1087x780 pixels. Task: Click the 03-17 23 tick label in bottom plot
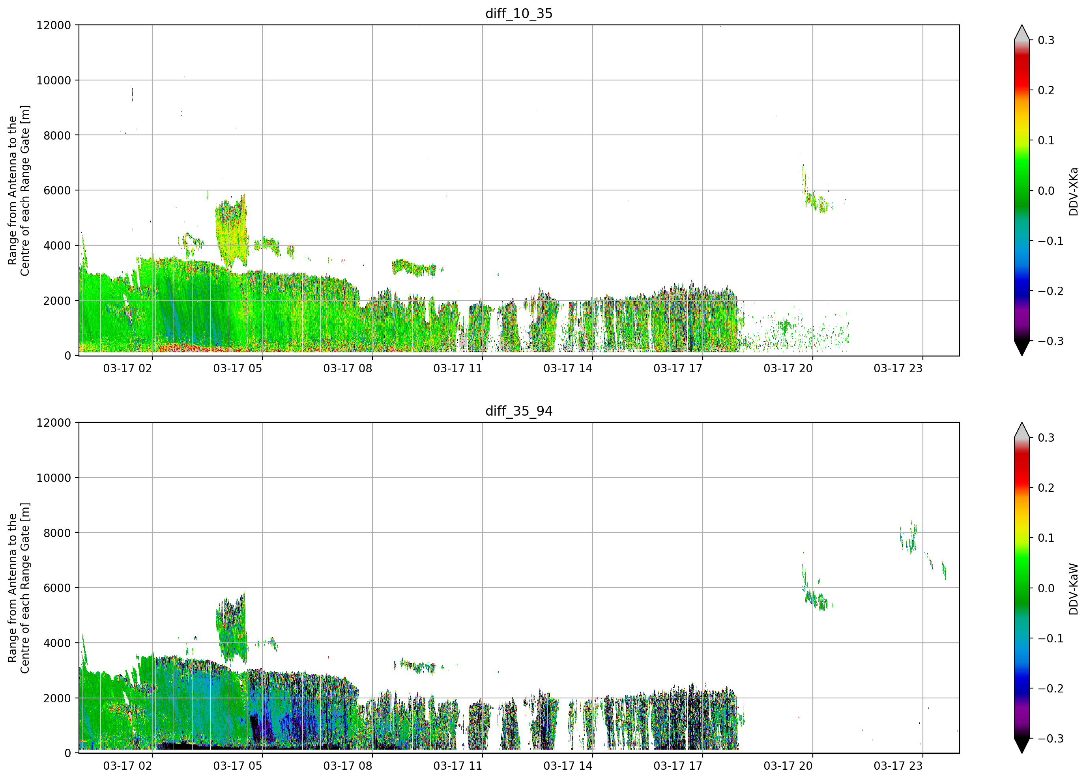[x=898, y=766]
